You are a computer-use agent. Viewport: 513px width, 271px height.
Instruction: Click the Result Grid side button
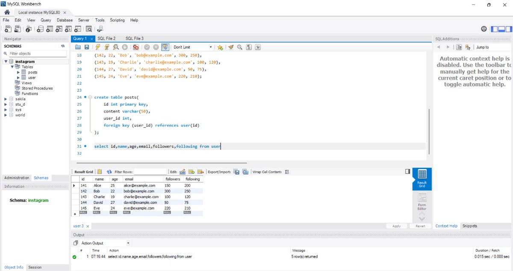[422, 179]
